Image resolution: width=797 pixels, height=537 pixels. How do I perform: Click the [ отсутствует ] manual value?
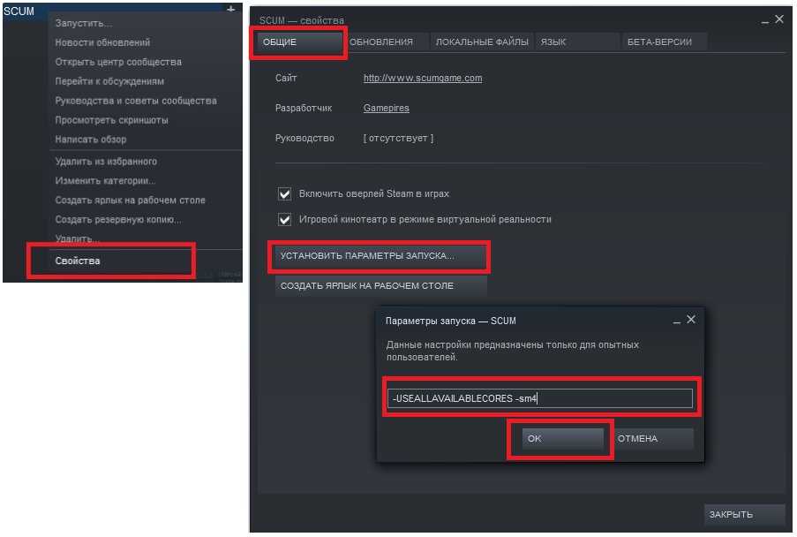click(399, 138)
